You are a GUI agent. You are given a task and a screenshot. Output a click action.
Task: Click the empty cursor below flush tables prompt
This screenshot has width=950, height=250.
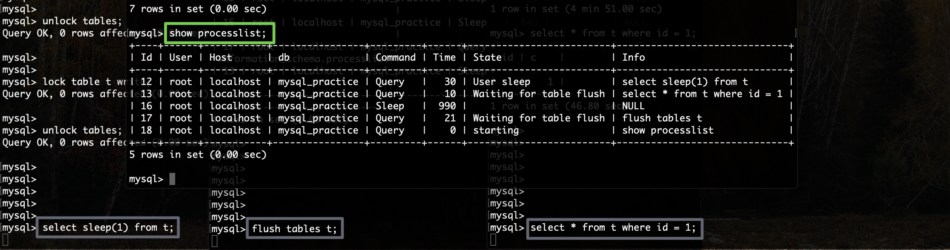pyautogui.click(x=215, y=241)
